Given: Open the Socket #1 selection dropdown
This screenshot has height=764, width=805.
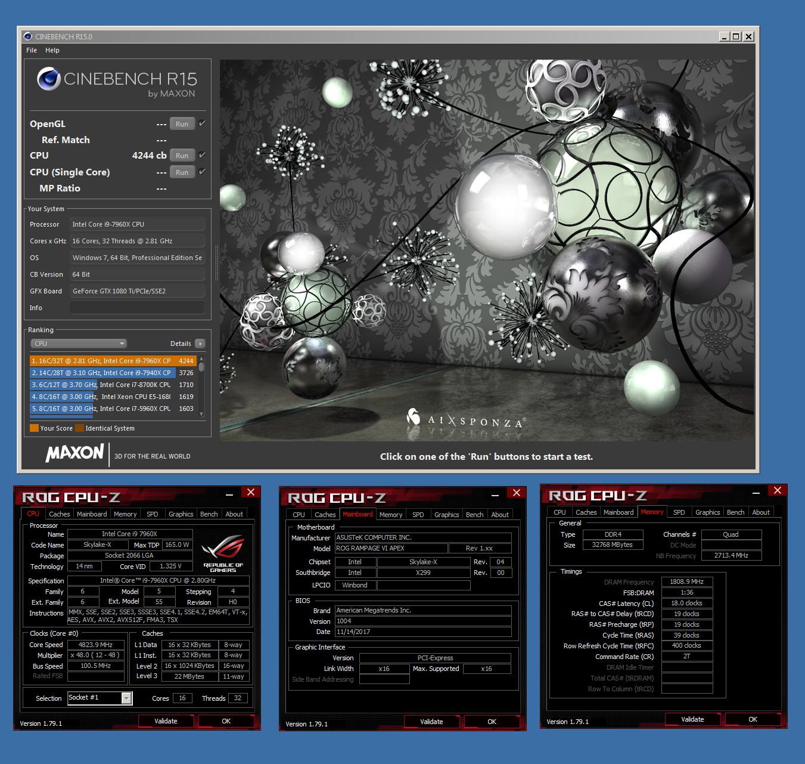Looking at the screenshot, I should (127, 698).
